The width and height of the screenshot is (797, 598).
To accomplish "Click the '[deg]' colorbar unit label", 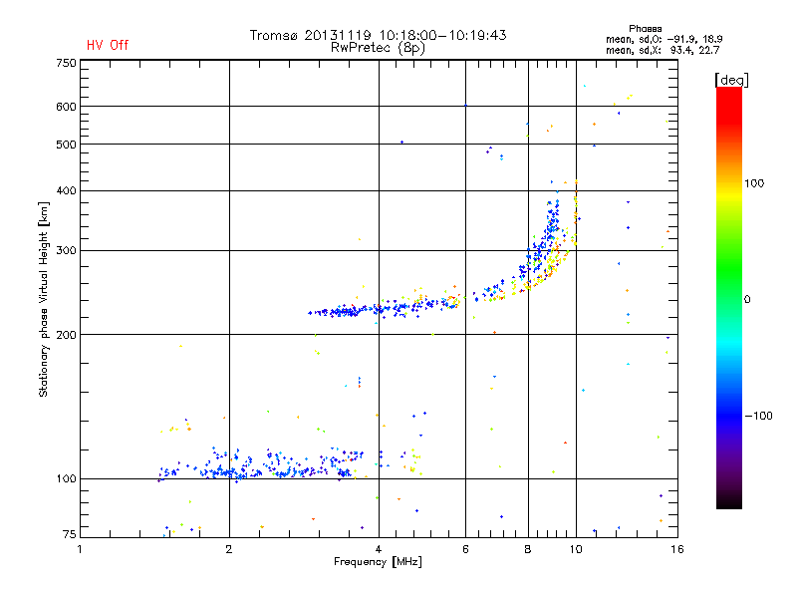I will tap(731, 80).
